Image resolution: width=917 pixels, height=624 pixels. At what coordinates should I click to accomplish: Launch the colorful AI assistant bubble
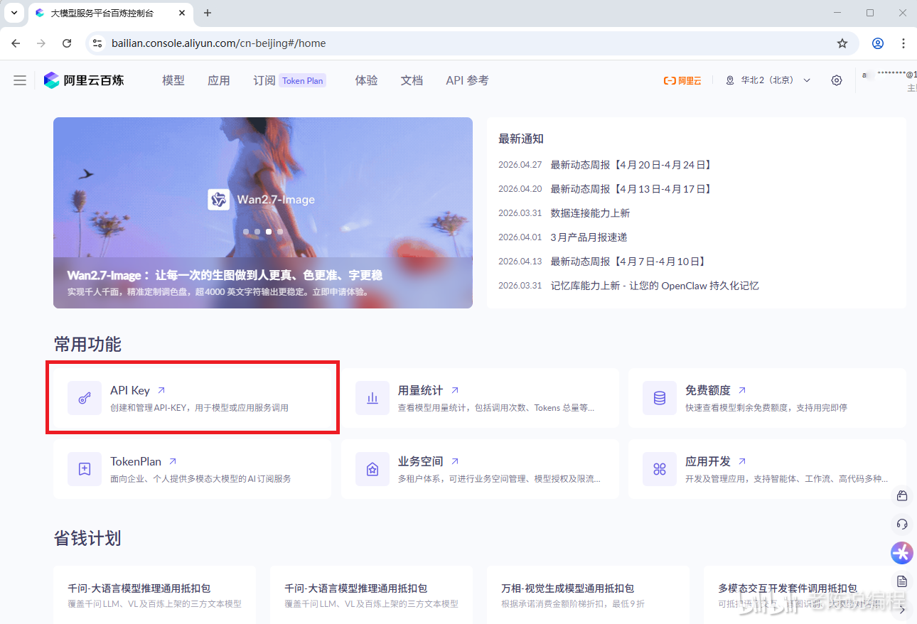tap(902, 552)
